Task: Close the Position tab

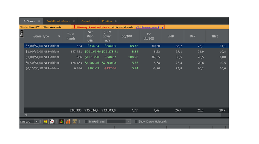Action: click(116, 21)
